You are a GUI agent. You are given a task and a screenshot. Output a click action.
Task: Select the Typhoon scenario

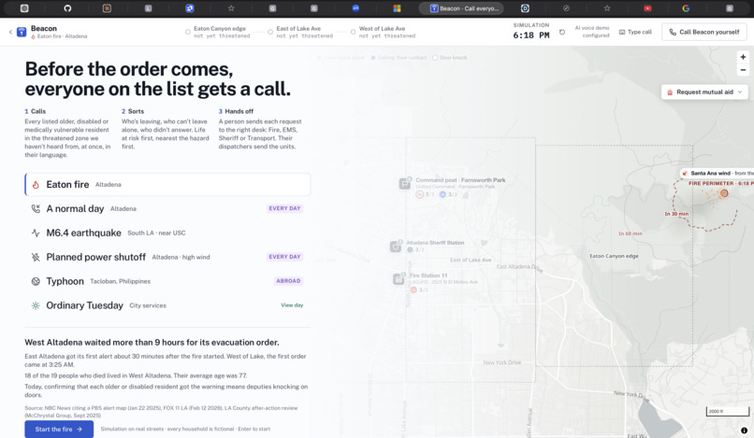tap(167, 281)
